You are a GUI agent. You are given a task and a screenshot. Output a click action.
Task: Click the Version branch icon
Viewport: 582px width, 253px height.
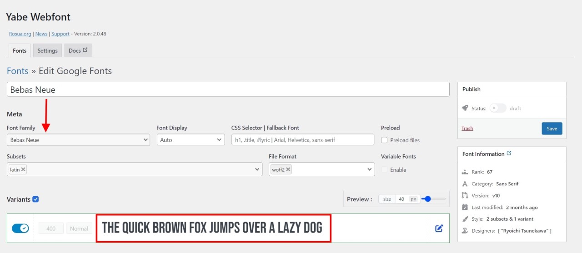[x=465, y=195]
